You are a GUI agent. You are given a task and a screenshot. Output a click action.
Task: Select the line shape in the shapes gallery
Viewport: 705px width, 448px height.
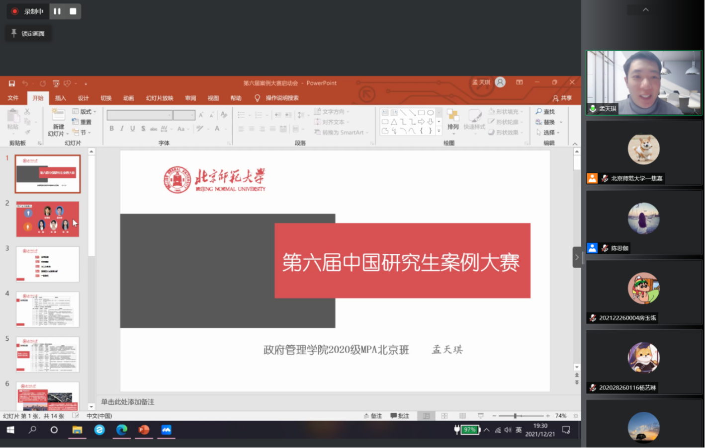click(x=403, y=113)
